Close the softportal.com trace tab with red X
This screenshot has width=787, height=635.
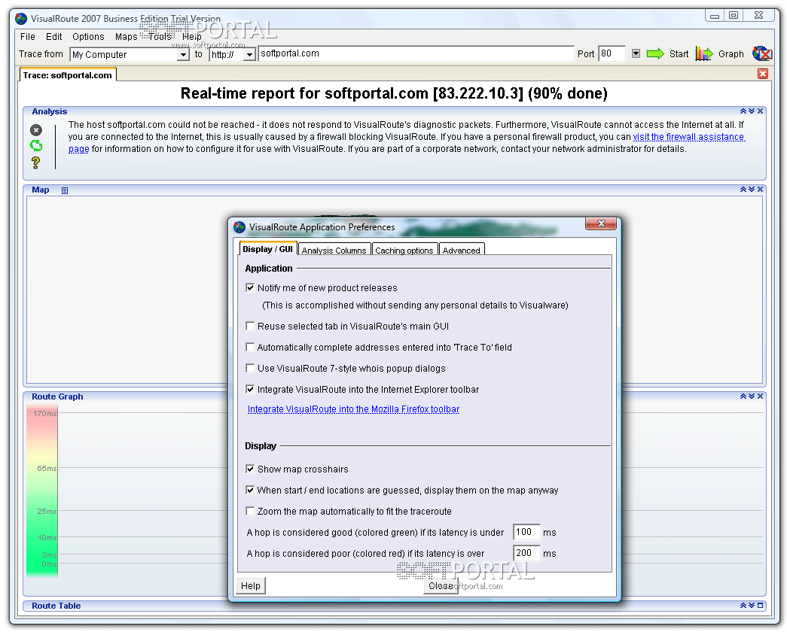click(762, 74)
